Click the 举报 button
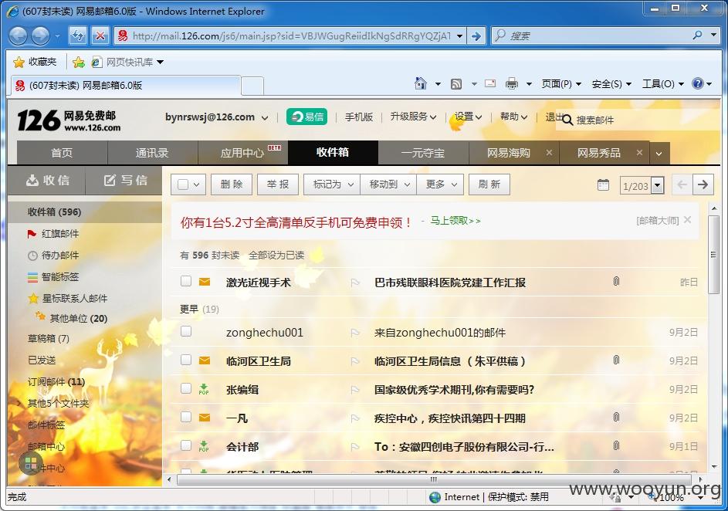Viewport: 728px width, 511px height. (x=278, y=184)
